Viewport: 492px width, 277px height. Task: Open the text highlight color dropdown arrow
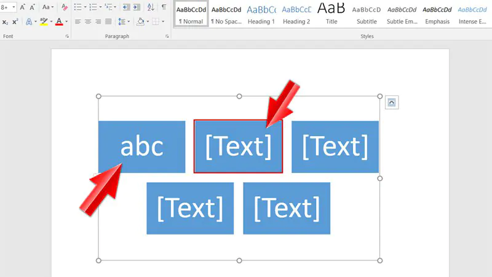point(51,22)
